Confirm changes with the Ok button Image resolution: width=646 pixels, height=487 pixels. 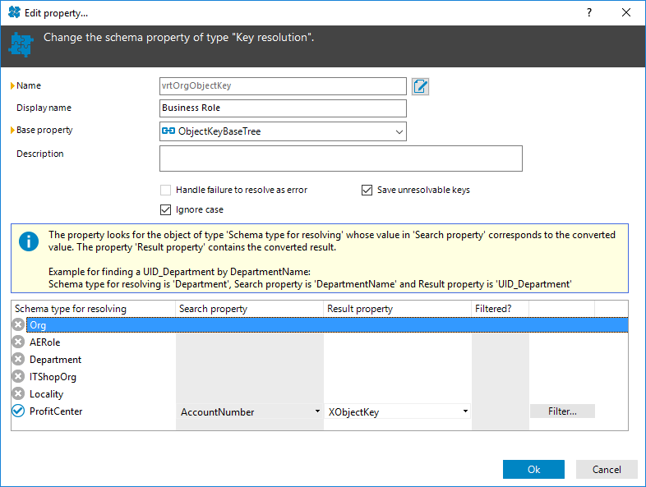pos(533,469)
